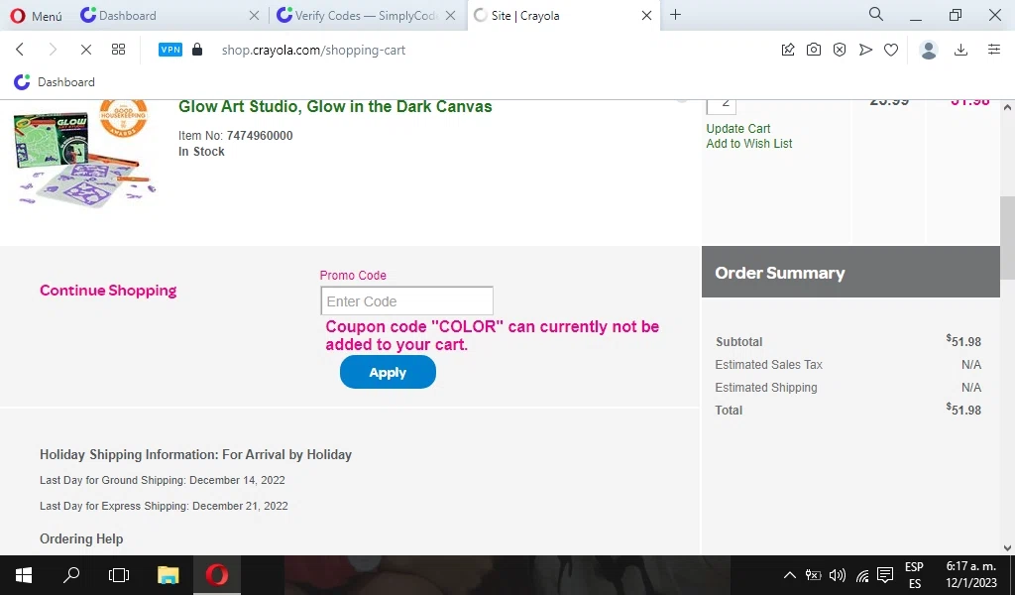Open Glow Art Studio product title link
The image size is (1015, 595).
(x=335, y=107)
